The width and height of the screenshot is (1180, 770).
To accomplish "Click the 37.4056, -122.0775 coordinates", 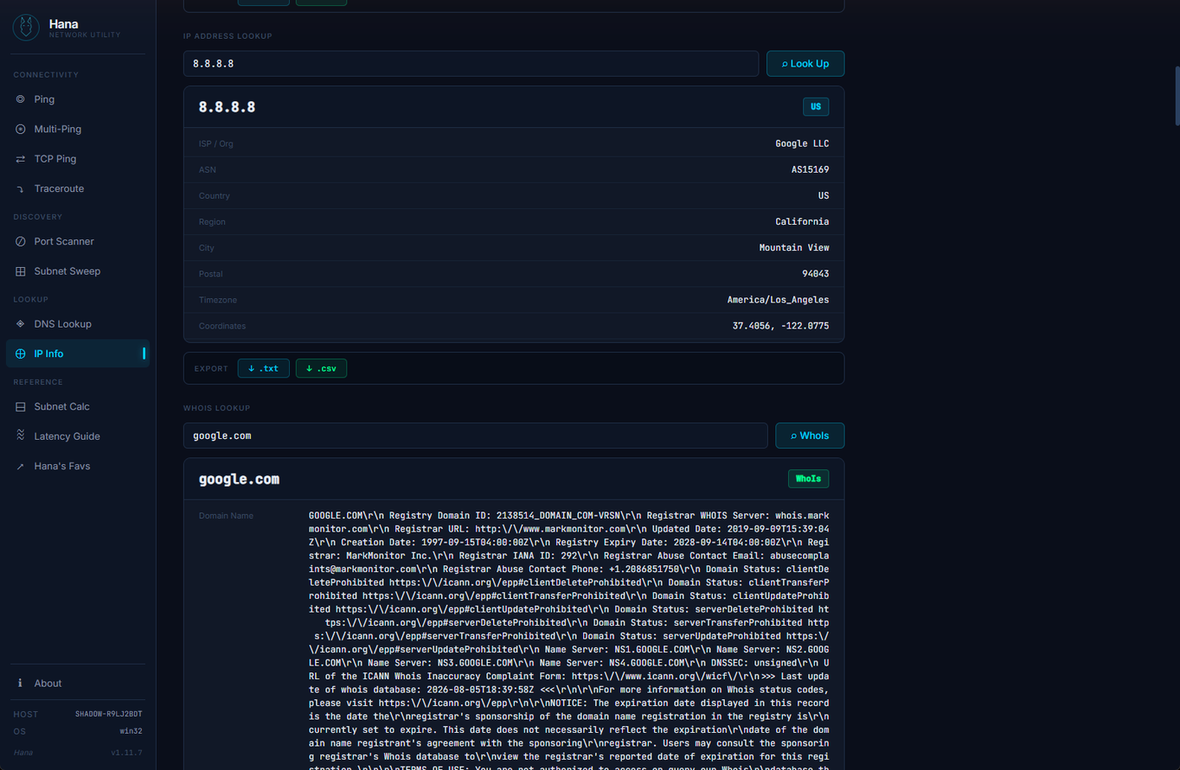I will tap(780, 326).
